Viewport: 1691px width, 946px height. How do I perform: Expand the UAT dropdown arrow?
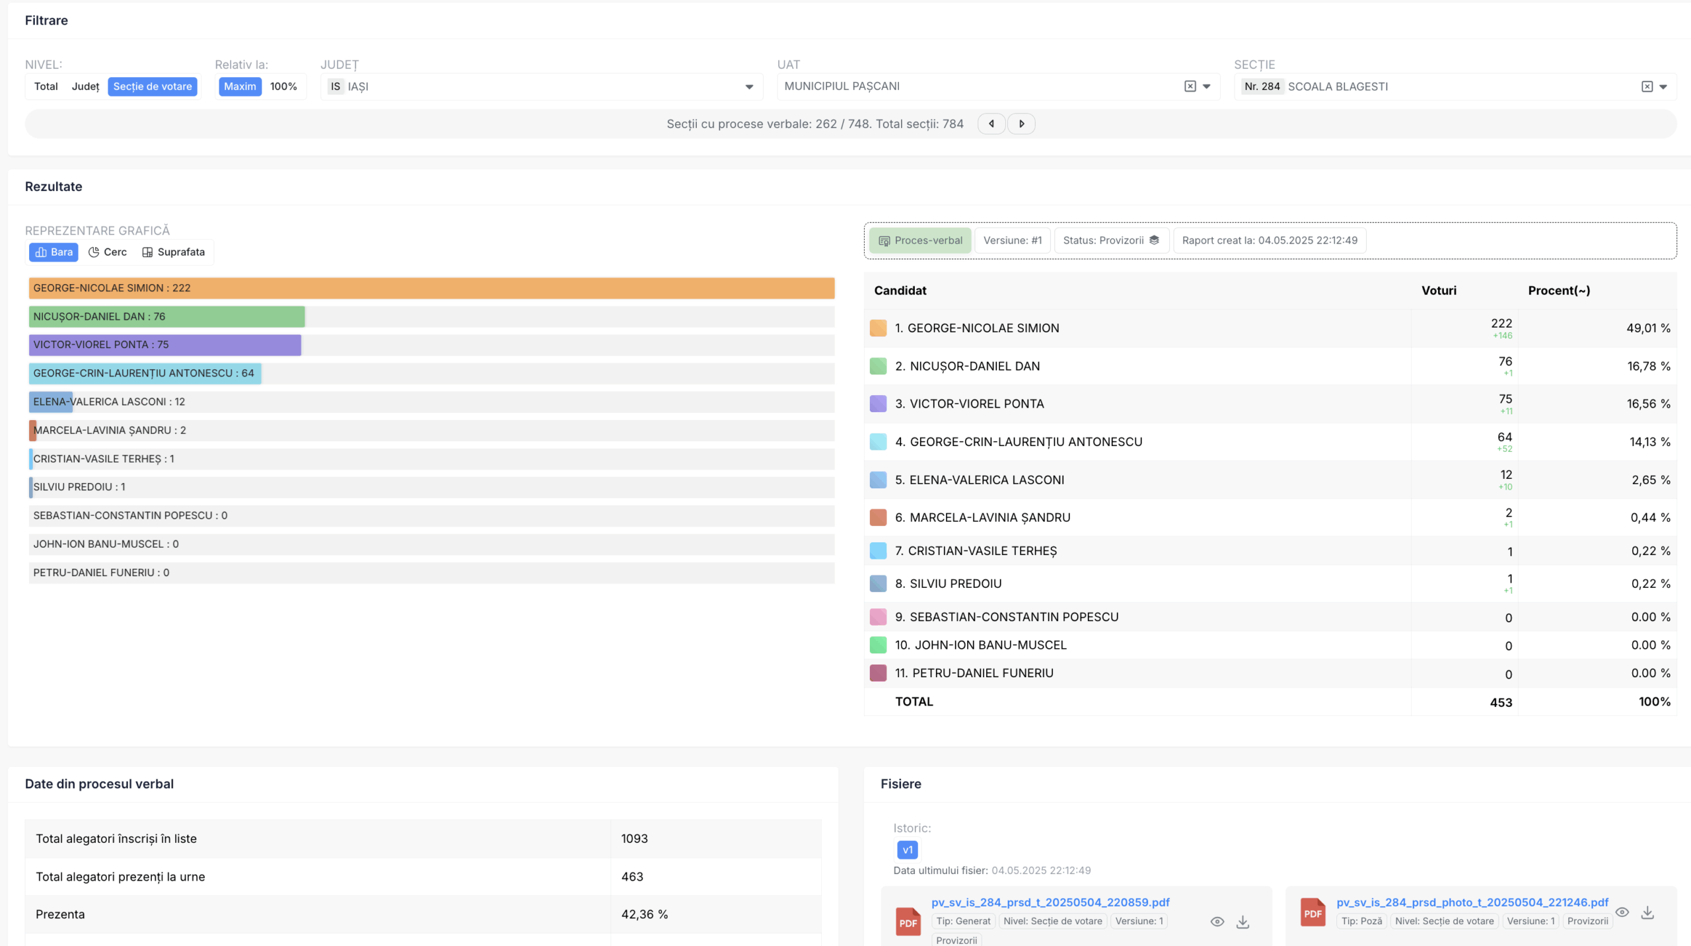point(1207,87)
